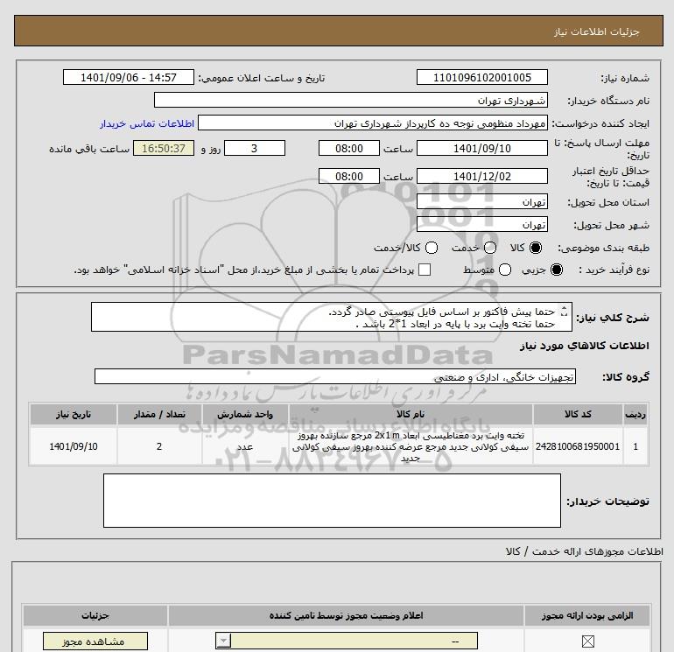Click the واحد شمارش column header
Image resolution: width=674 pixels, height=652 pixels.
coord(245,414)
